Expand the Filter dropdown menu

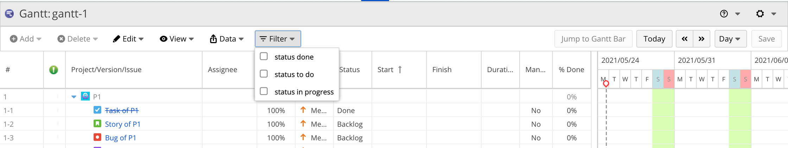(278, 39)
